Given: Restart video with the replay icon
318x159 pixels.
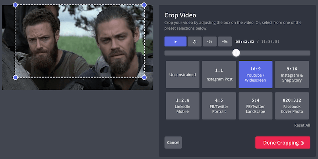Looking at the screenshot, I should tap(195, 42).
